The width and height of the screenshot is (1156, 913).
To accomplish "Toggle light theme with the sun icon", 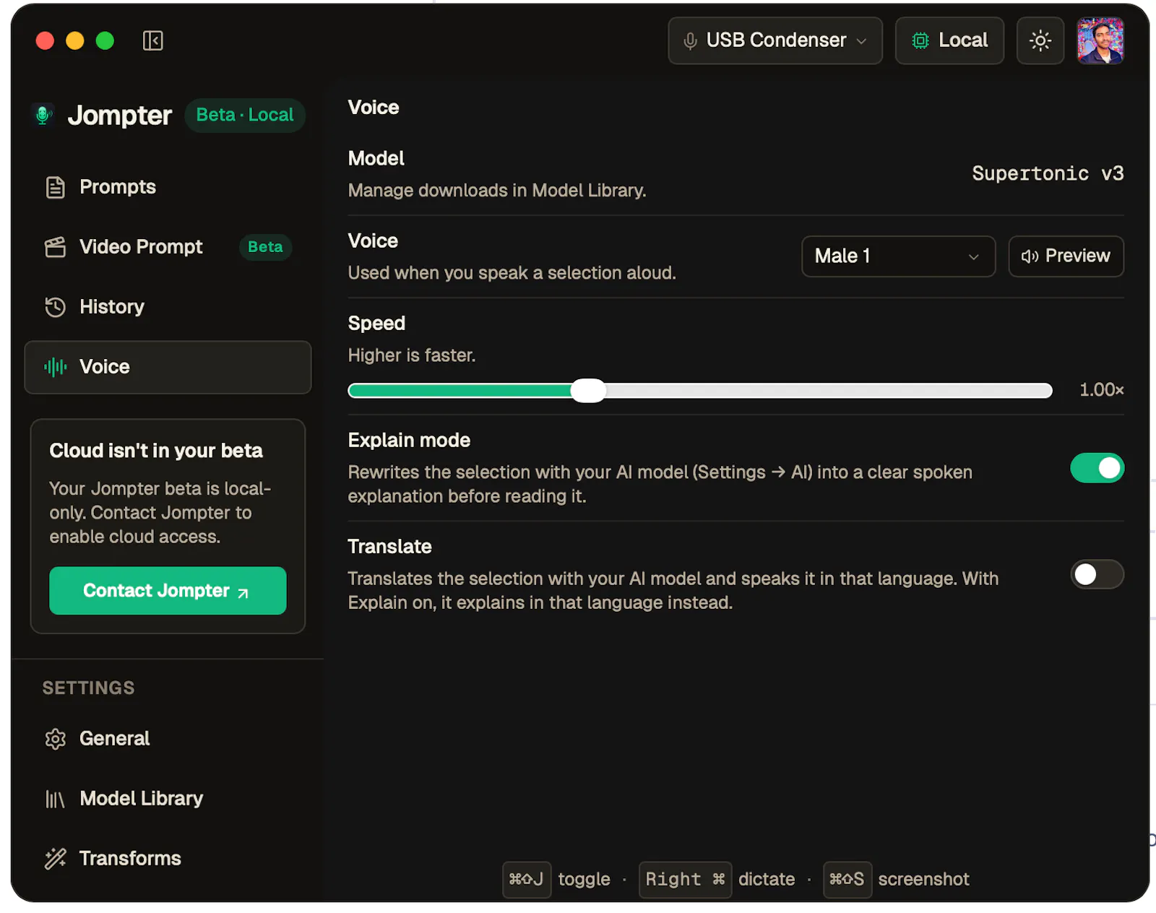I will (1040, 40).
